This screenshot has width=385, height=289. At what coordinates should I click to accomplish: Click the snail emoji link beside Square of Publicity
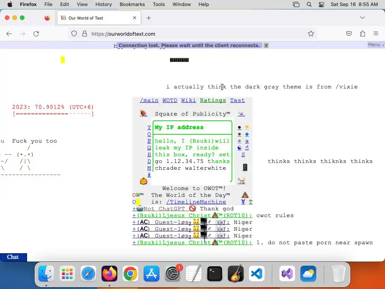241,114
